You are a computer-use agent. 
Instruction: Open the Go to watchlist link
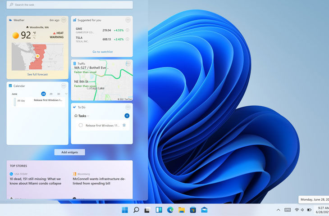(x=102, y=52)
